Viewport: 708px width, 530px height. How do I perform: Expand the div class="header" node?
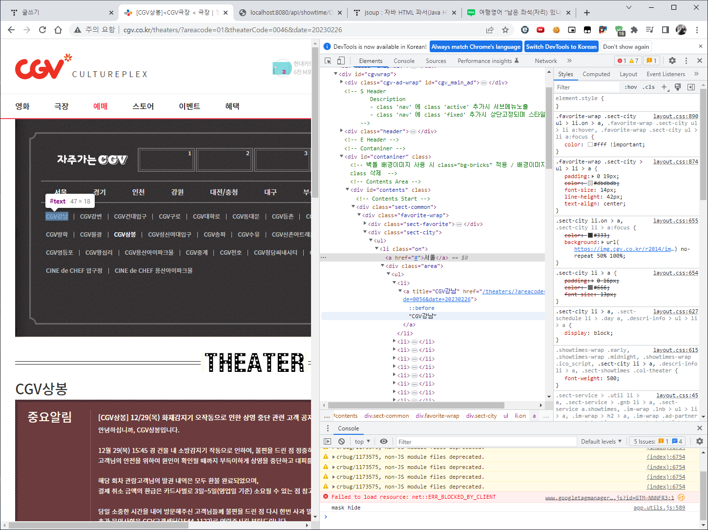pos(341,131)
